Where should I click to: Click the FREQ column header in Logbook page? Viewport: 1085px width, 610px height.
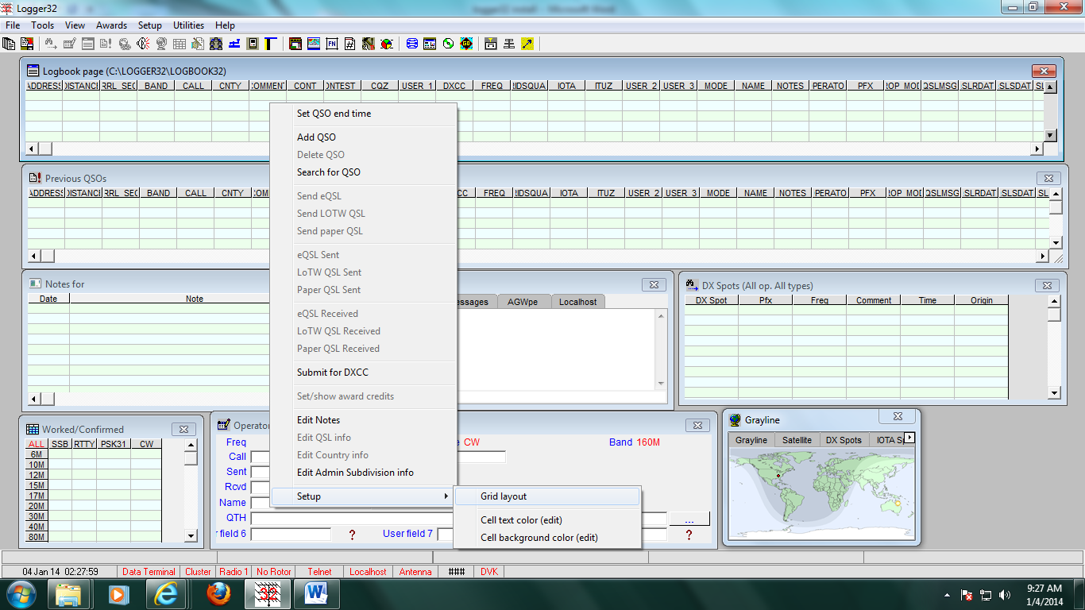click(x=492, y=86)
